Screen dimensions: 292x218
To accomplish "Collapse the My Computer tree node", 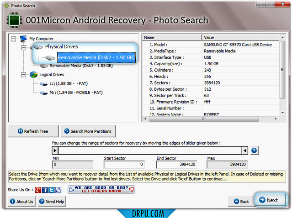I will coord(13,39).
